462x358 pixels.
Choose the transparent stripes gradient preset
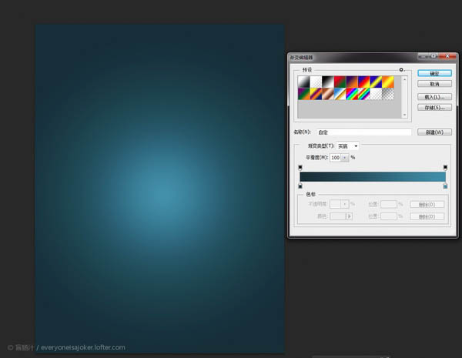pyautogui.click(x=364, y=93)
